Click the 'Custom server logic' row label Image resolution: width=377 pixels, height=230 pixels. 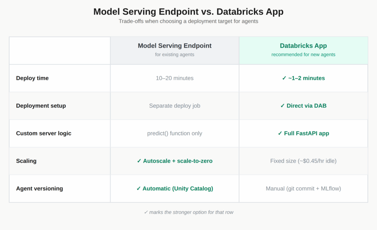(x=43, y=133)
